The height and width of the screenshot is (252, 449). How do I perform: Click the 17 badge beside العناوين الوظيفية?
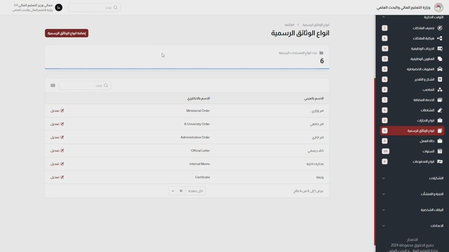click(385, 59)
